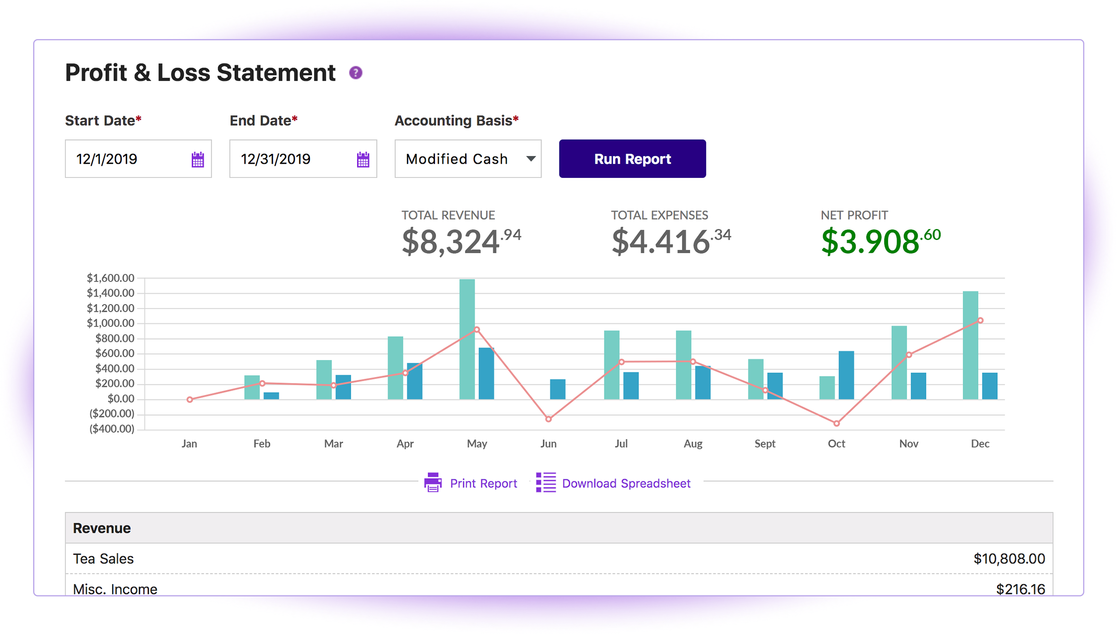The width and height of the screenshot is (1117, 635).
Task: Select the End Date input field
Action: point(299,159)
